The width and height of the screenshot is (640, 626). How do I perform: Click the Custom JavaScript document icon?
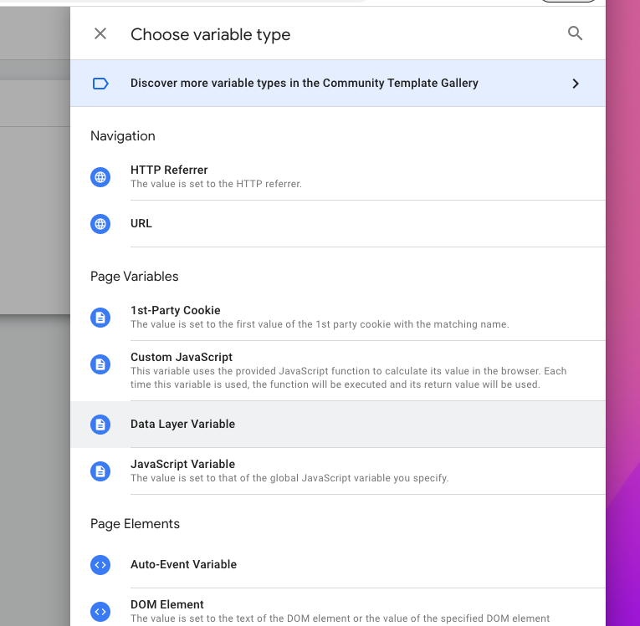coord(100,364)
